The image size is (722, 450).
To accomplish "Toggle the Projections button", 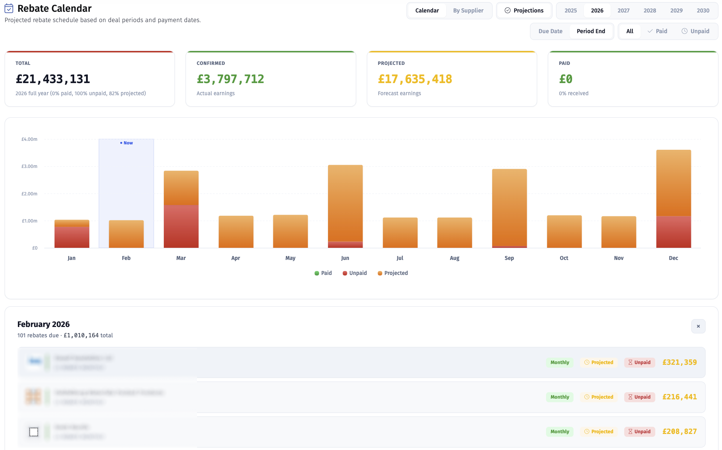I will 524,10.
